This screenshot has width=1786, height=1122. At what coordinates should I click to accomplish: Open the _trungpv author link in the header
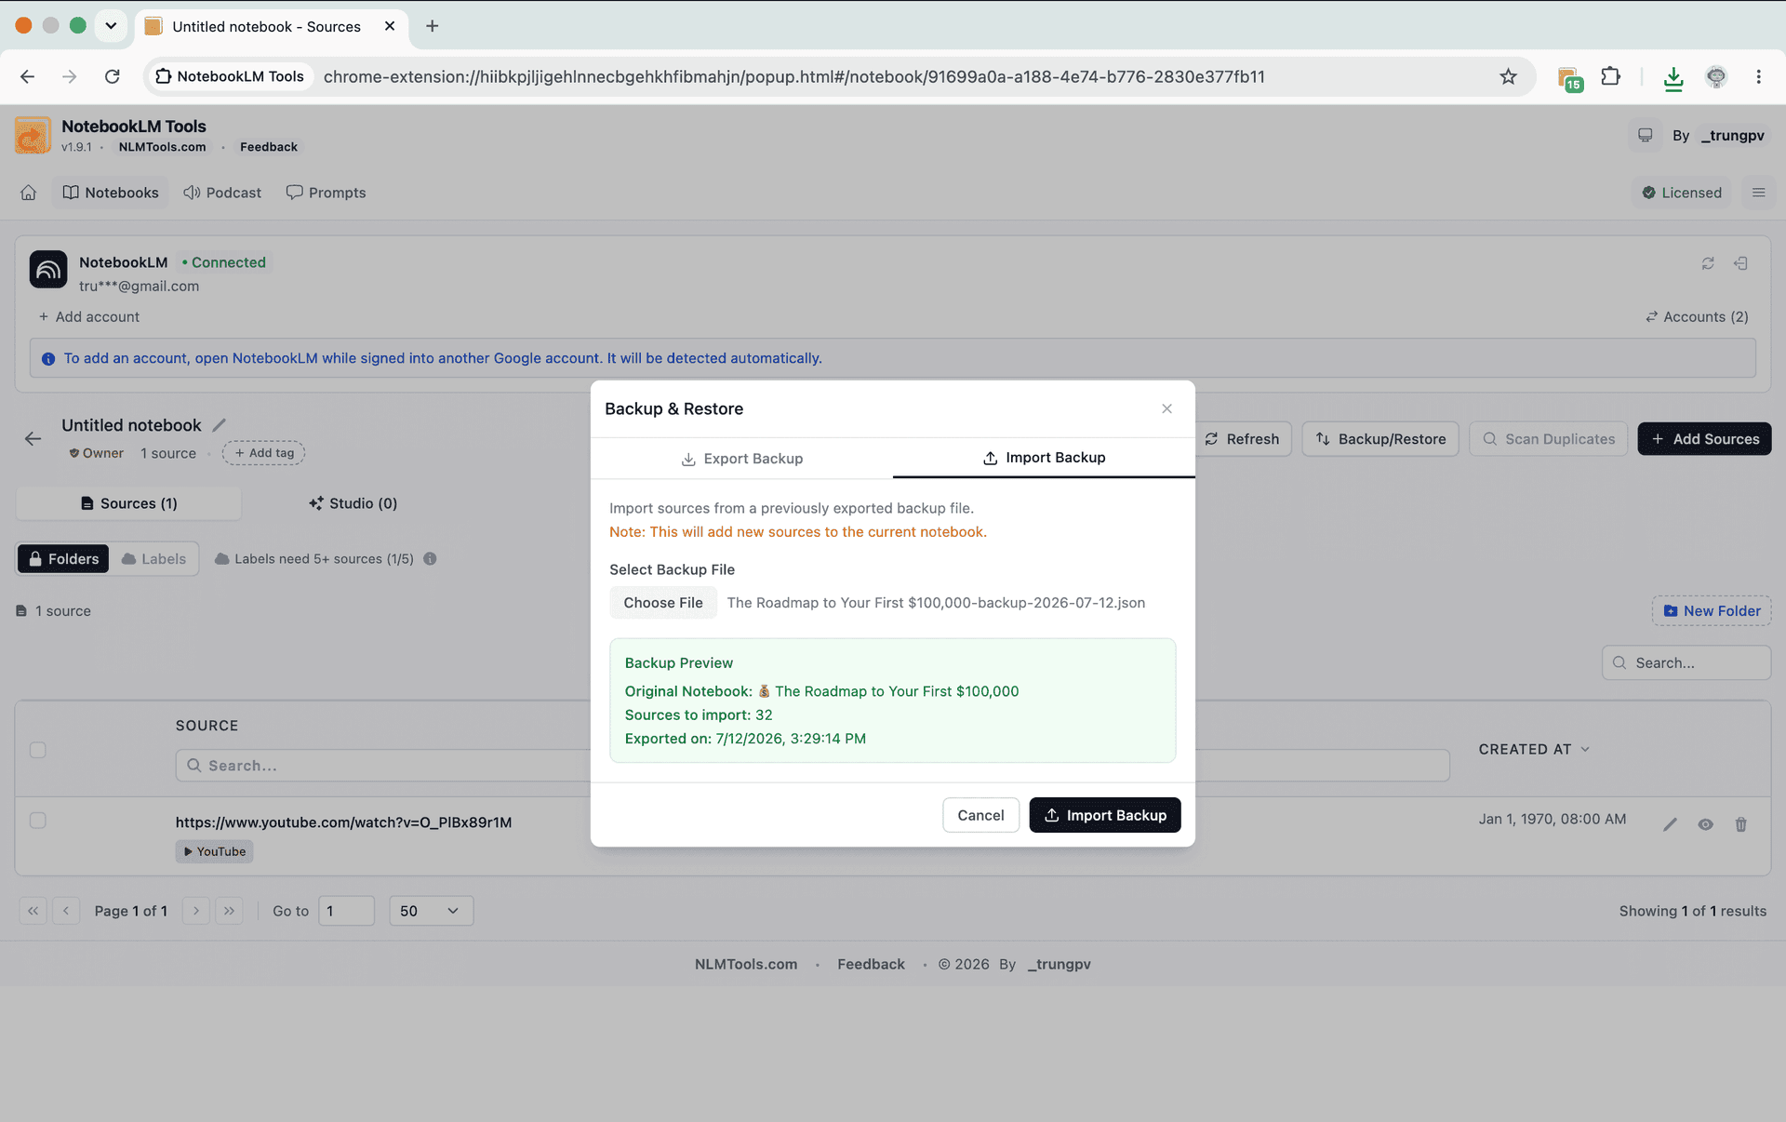(1732, 135)
